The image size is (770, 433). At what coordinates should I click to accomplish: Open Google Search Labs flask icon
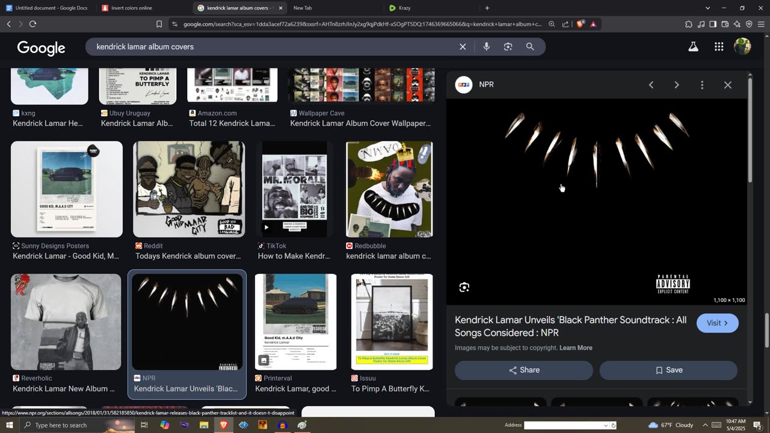693,46
